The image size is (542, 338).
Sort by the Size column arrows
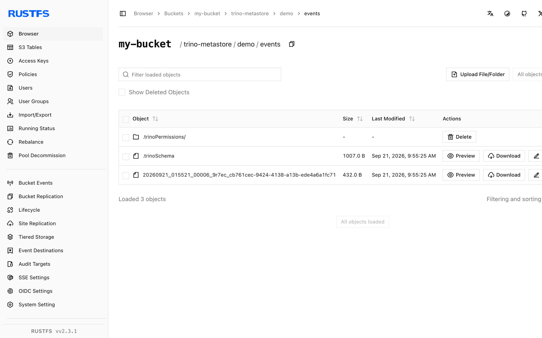[360, 119]
